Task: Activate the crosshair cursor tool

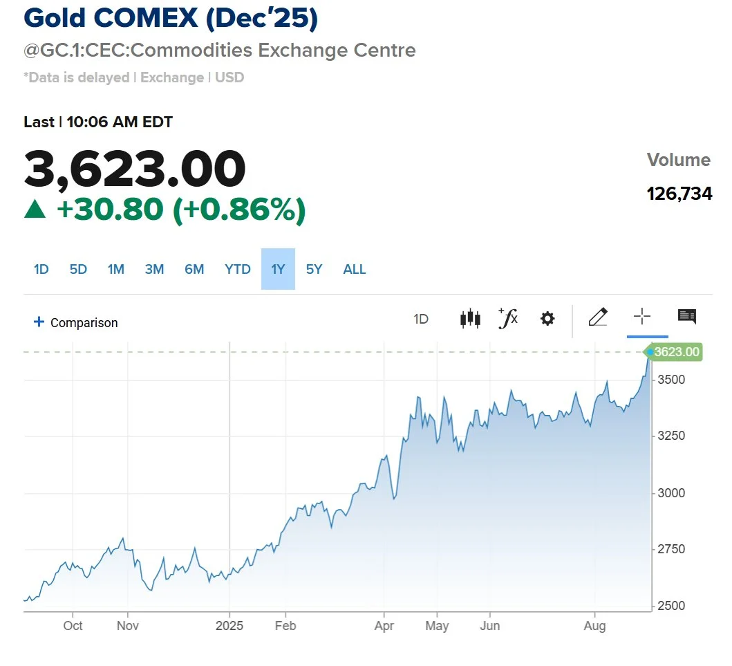Action: (641, 318)
